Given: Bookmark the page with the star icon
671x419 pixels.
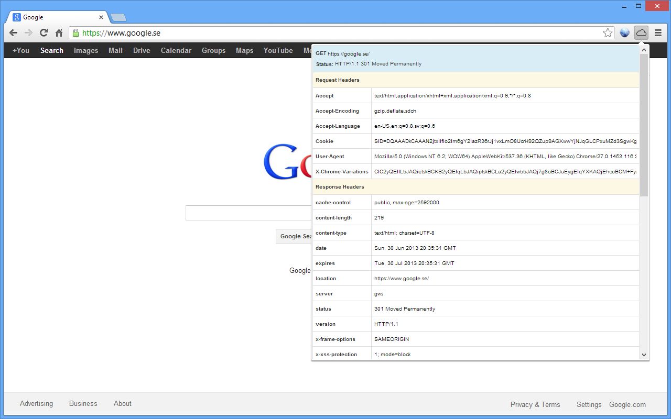Looking at the screenshot, I should pyautogui.click(x=608, y=32).
